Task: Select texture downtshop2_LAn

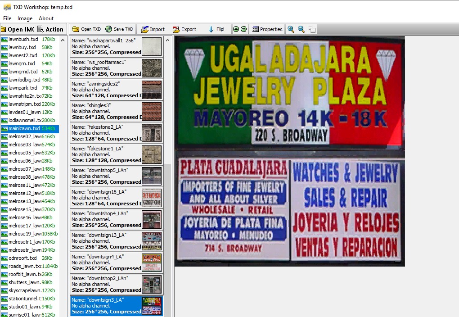Action: (116, 285)
